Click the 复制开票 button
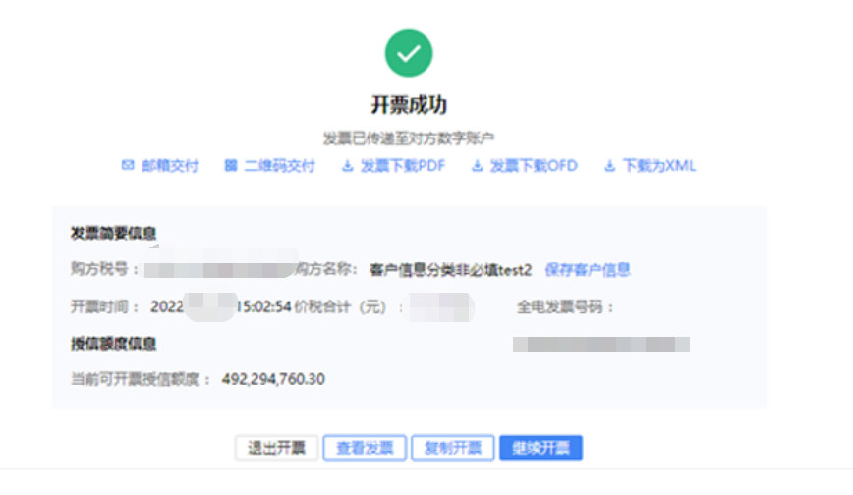Viewport: 853px width, 495px height. click(x=453, y=448)
